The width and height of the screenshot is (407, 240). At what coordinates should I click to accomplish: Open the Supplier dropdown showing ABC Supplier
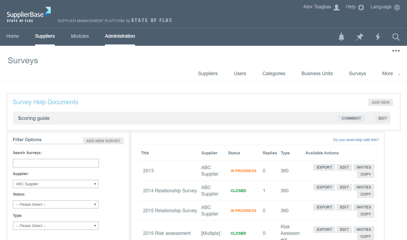56,184
